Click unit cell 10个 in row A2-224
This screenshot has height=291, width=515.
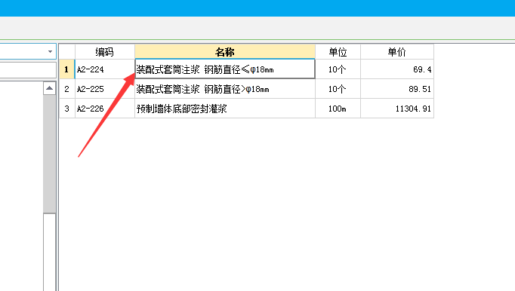click(338, 69)
